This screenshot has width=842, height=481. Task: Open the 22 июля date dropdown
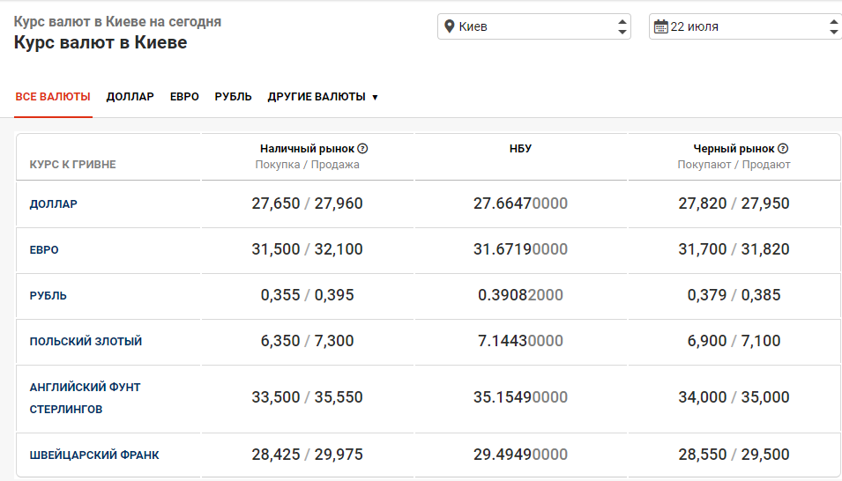click(x=747, y=26)
